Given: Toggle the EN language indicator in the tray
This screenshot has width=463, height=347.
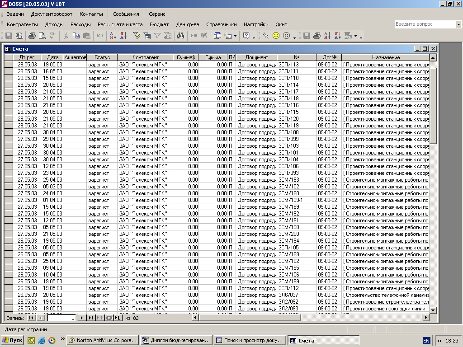Looking at the screenshot, I should coord(426,341).
